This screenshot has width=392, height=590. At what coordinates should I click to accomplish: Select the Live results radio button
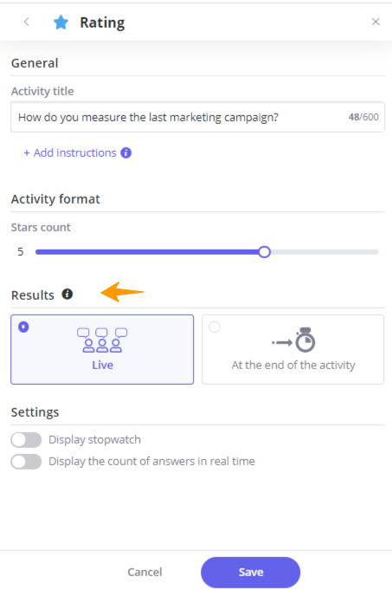(23, 327)
